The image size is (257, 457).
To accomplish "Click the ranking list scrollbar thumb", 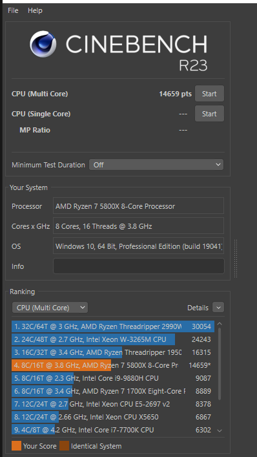I will [x=220, y=364].
